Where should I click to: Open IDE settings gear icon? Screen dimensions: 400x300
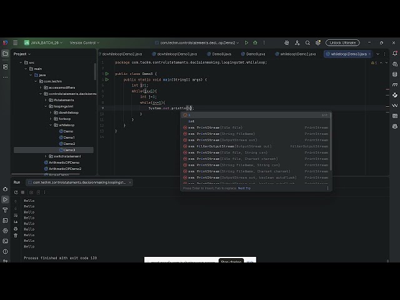tap(318, 43)
